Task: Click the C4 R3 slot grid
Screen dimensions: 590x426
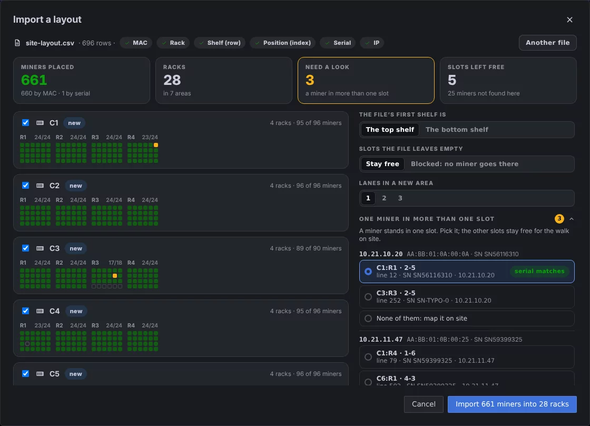Action: click(x=107, y=341)
